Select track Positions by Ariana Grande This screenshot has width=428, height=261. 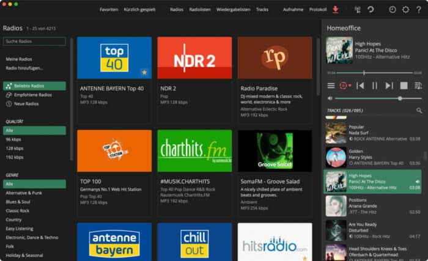click(x=373, y=206)
